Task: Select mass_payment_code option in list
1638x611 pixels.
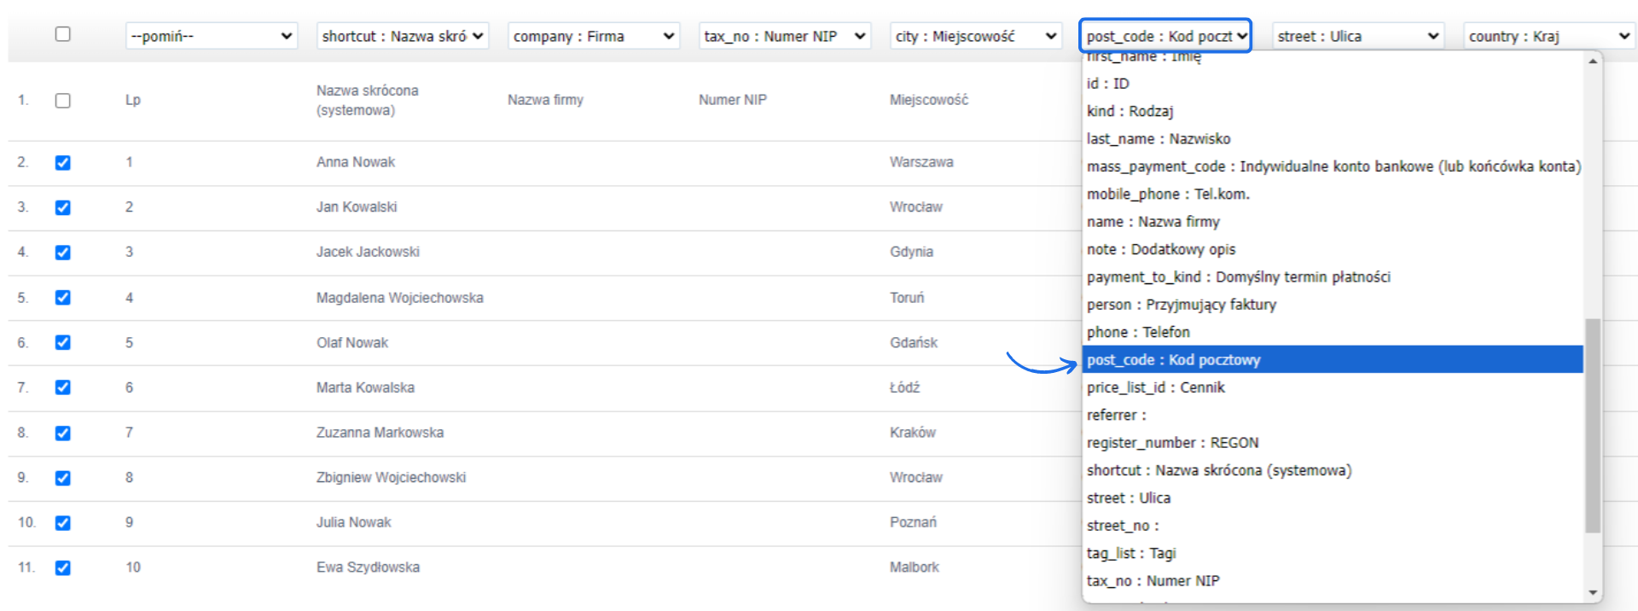Action: tap(1333, 166)
